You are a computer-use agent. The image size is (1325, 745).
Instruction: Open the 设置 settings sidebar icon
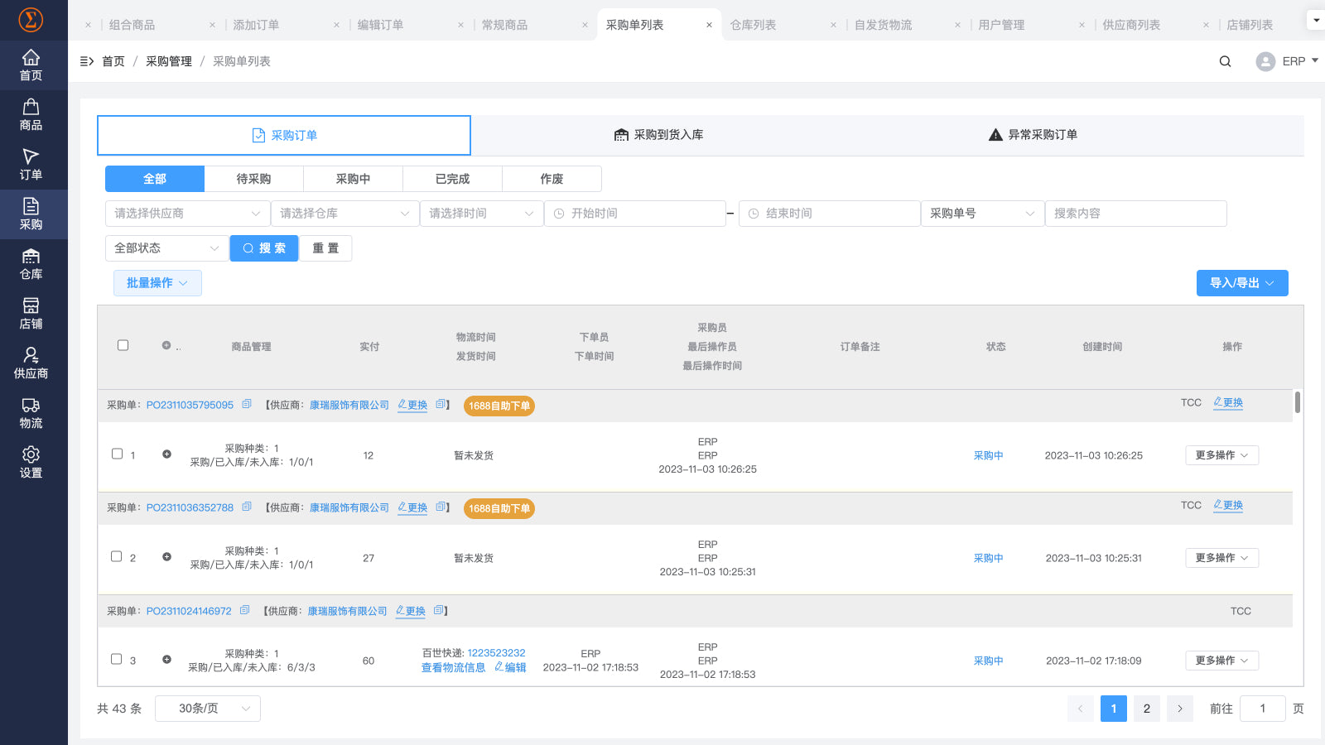tap(31, 463)
